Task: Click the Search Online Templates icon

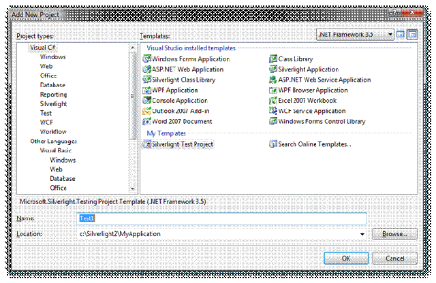Action: 273,144
